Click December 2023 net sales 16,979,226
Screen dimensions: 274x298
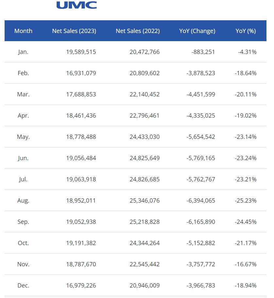pos(81,286)
